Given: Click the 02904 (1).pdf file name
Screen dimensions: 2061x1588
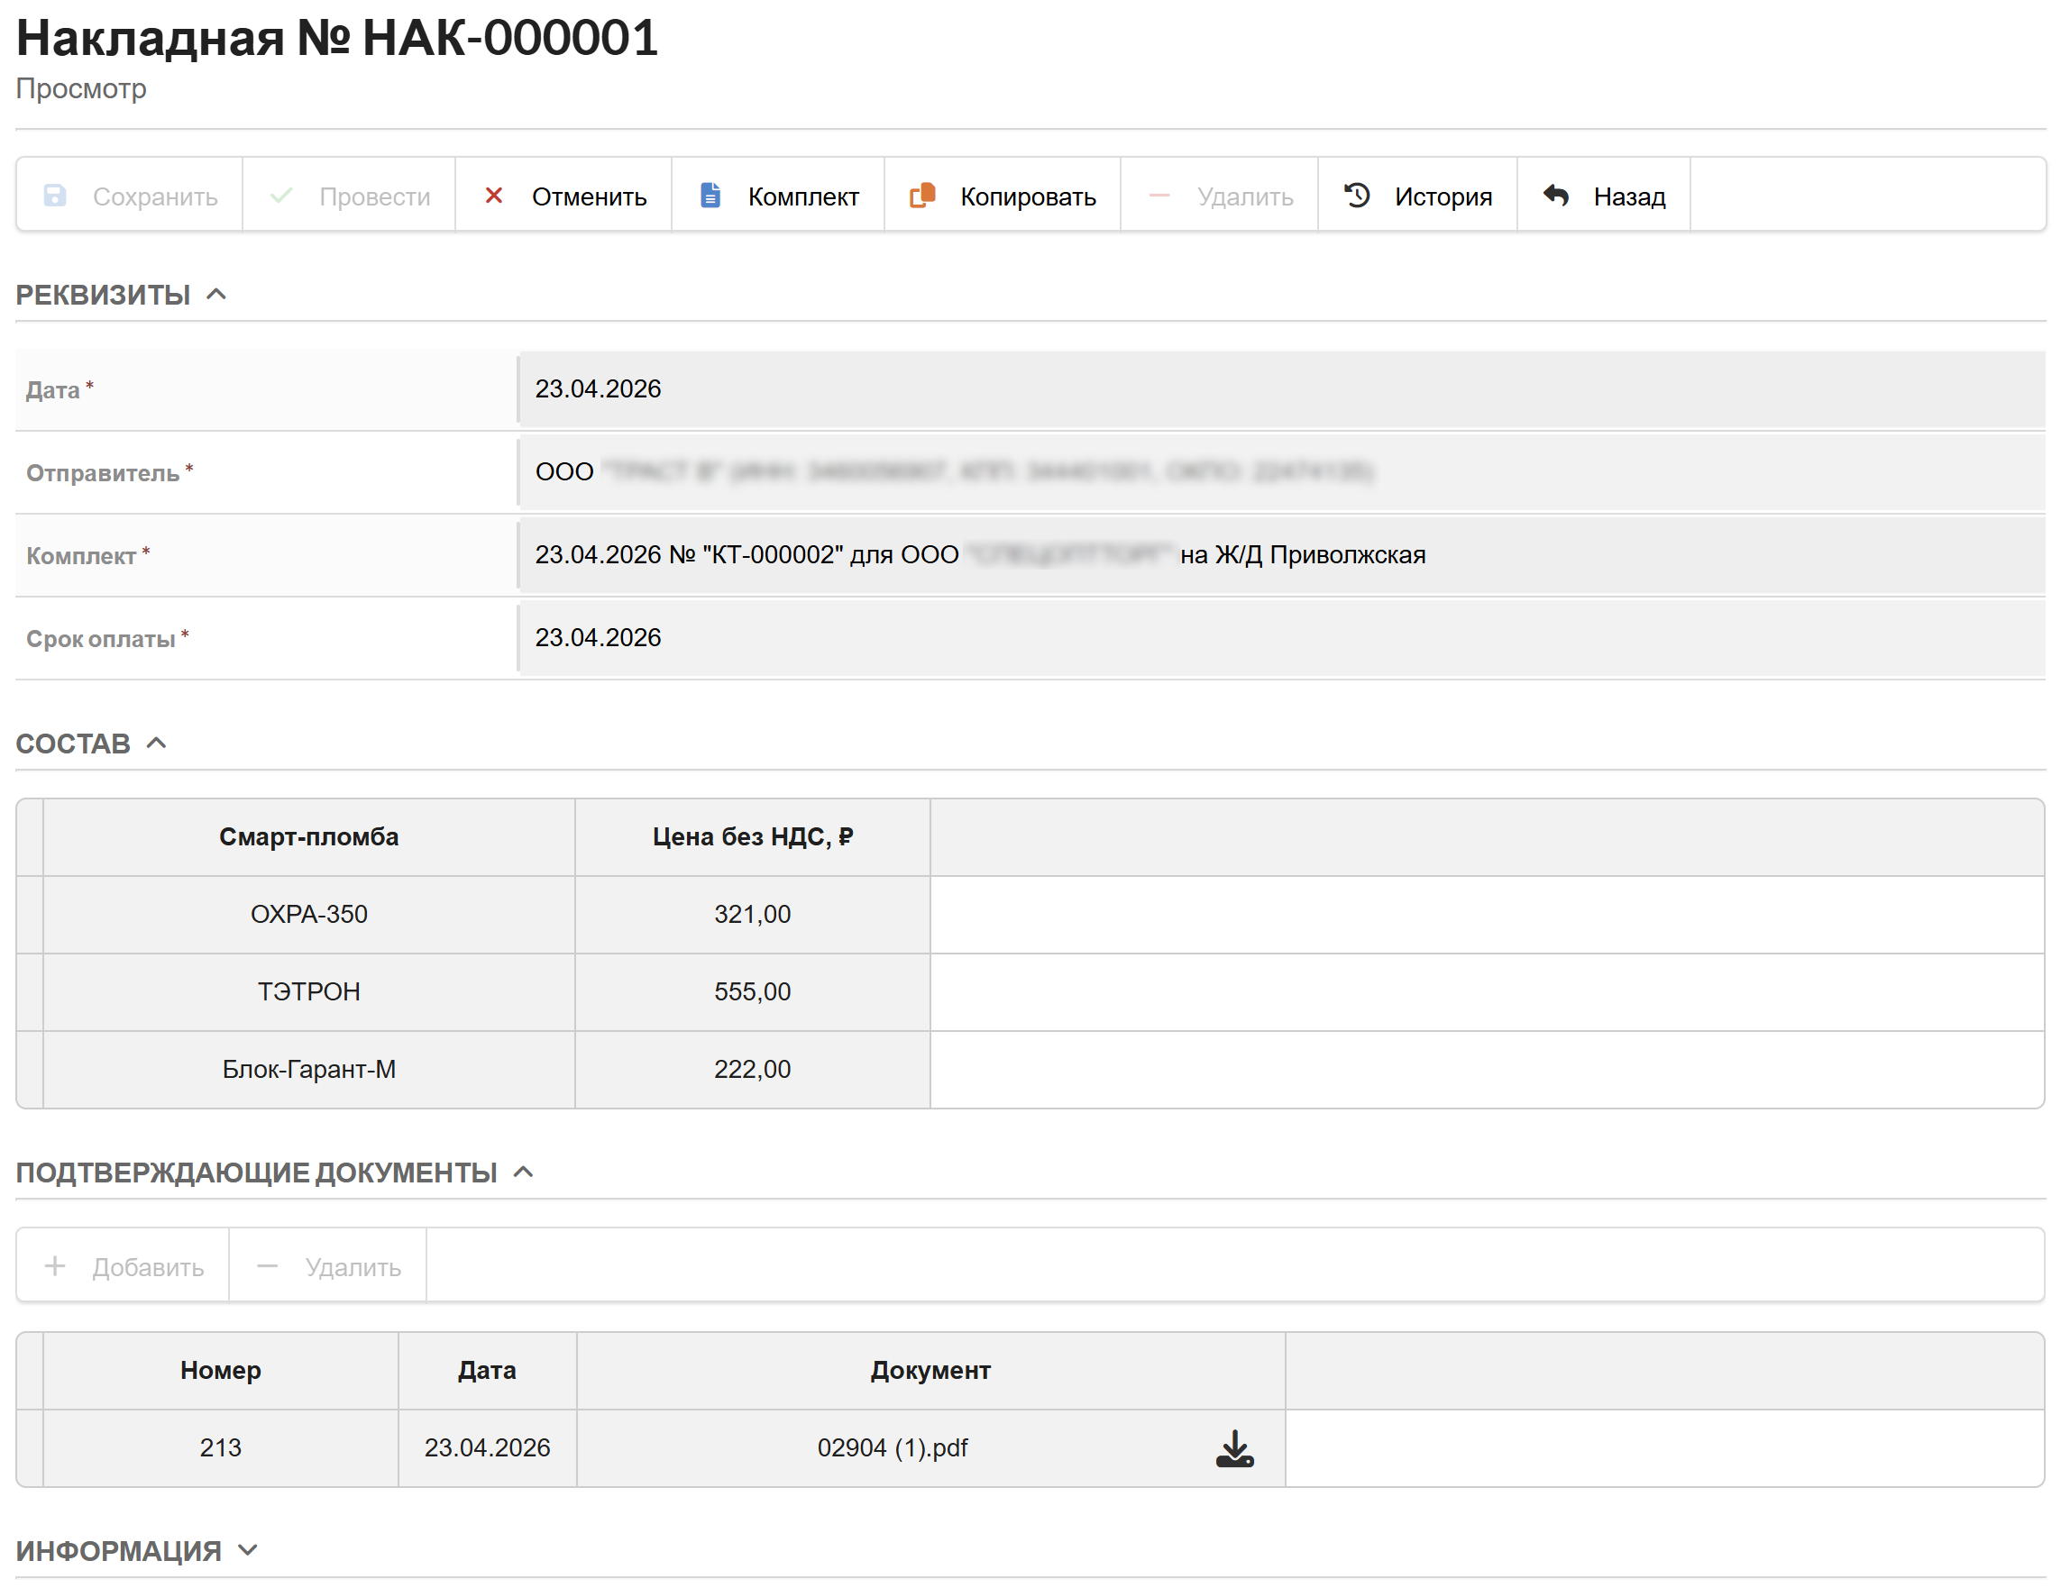Looking at the screenshot, I should [x=893, y=1448].
